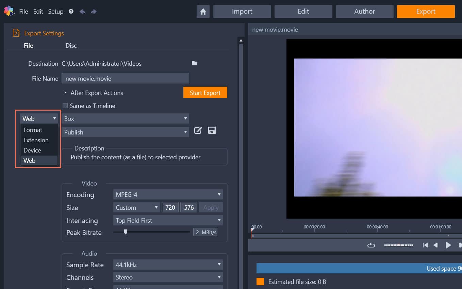Viewport: 462px width, 289px height.
Task: Click the playback speed shuttle slider
Action: tap(398, 245)
